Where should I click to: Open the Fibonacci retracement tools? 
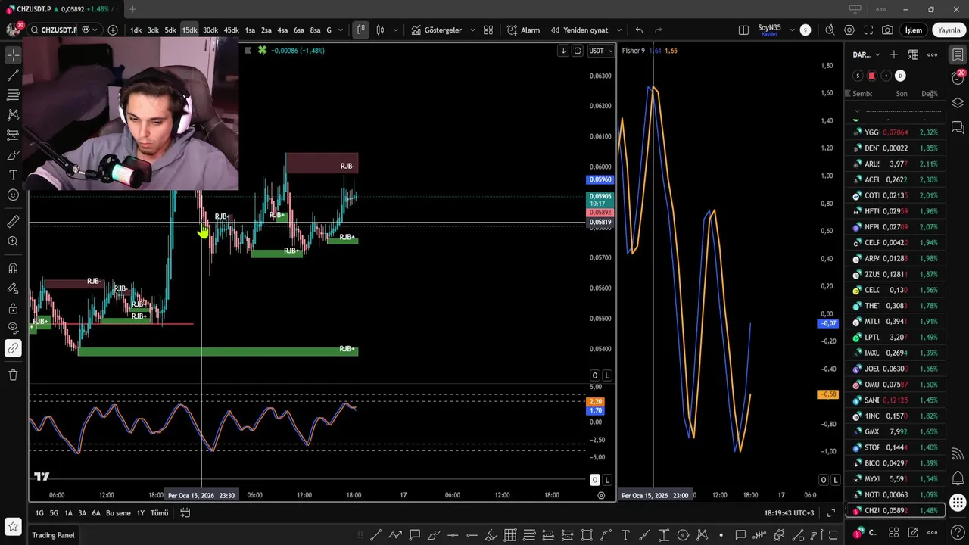pyautogui.click(x=13, y=95)
